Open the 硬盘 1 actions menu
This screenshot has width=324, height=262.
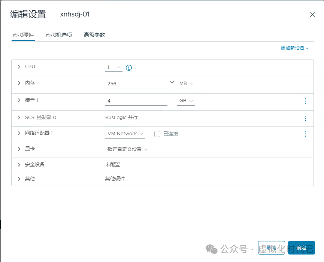point(305,101)
